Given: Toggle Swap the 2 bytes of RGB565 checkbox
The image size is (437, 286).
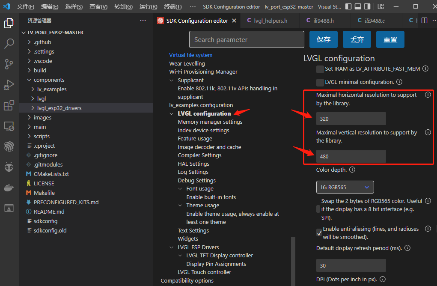Looking at the screenshot, I should 318,209.
